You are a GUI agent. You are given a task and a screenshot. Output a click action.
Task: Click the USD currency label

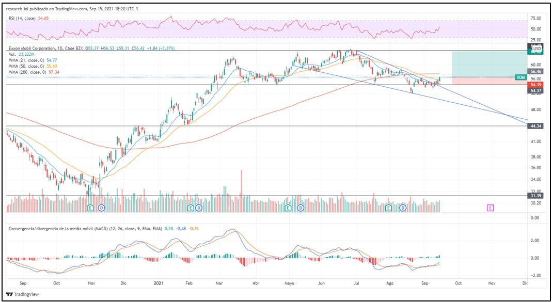pos(537,48)
